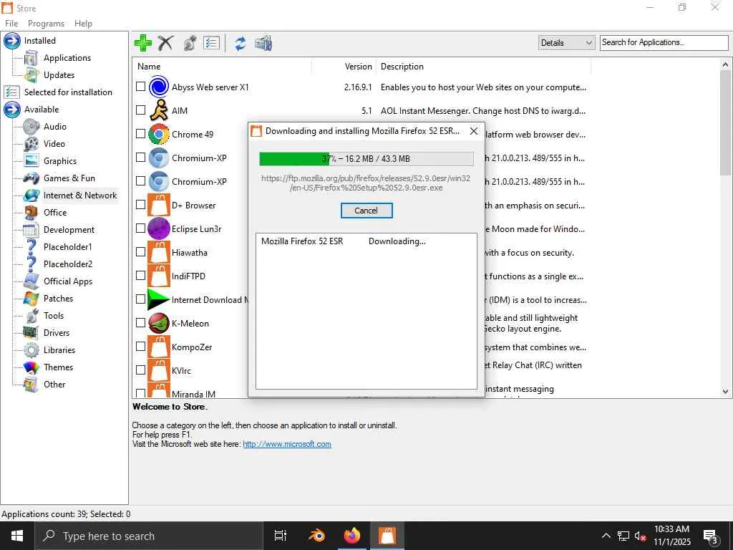Select the Audio category icon
This screenshot has width=733, height=550.
pyautogui.click(x=31, y=127)
